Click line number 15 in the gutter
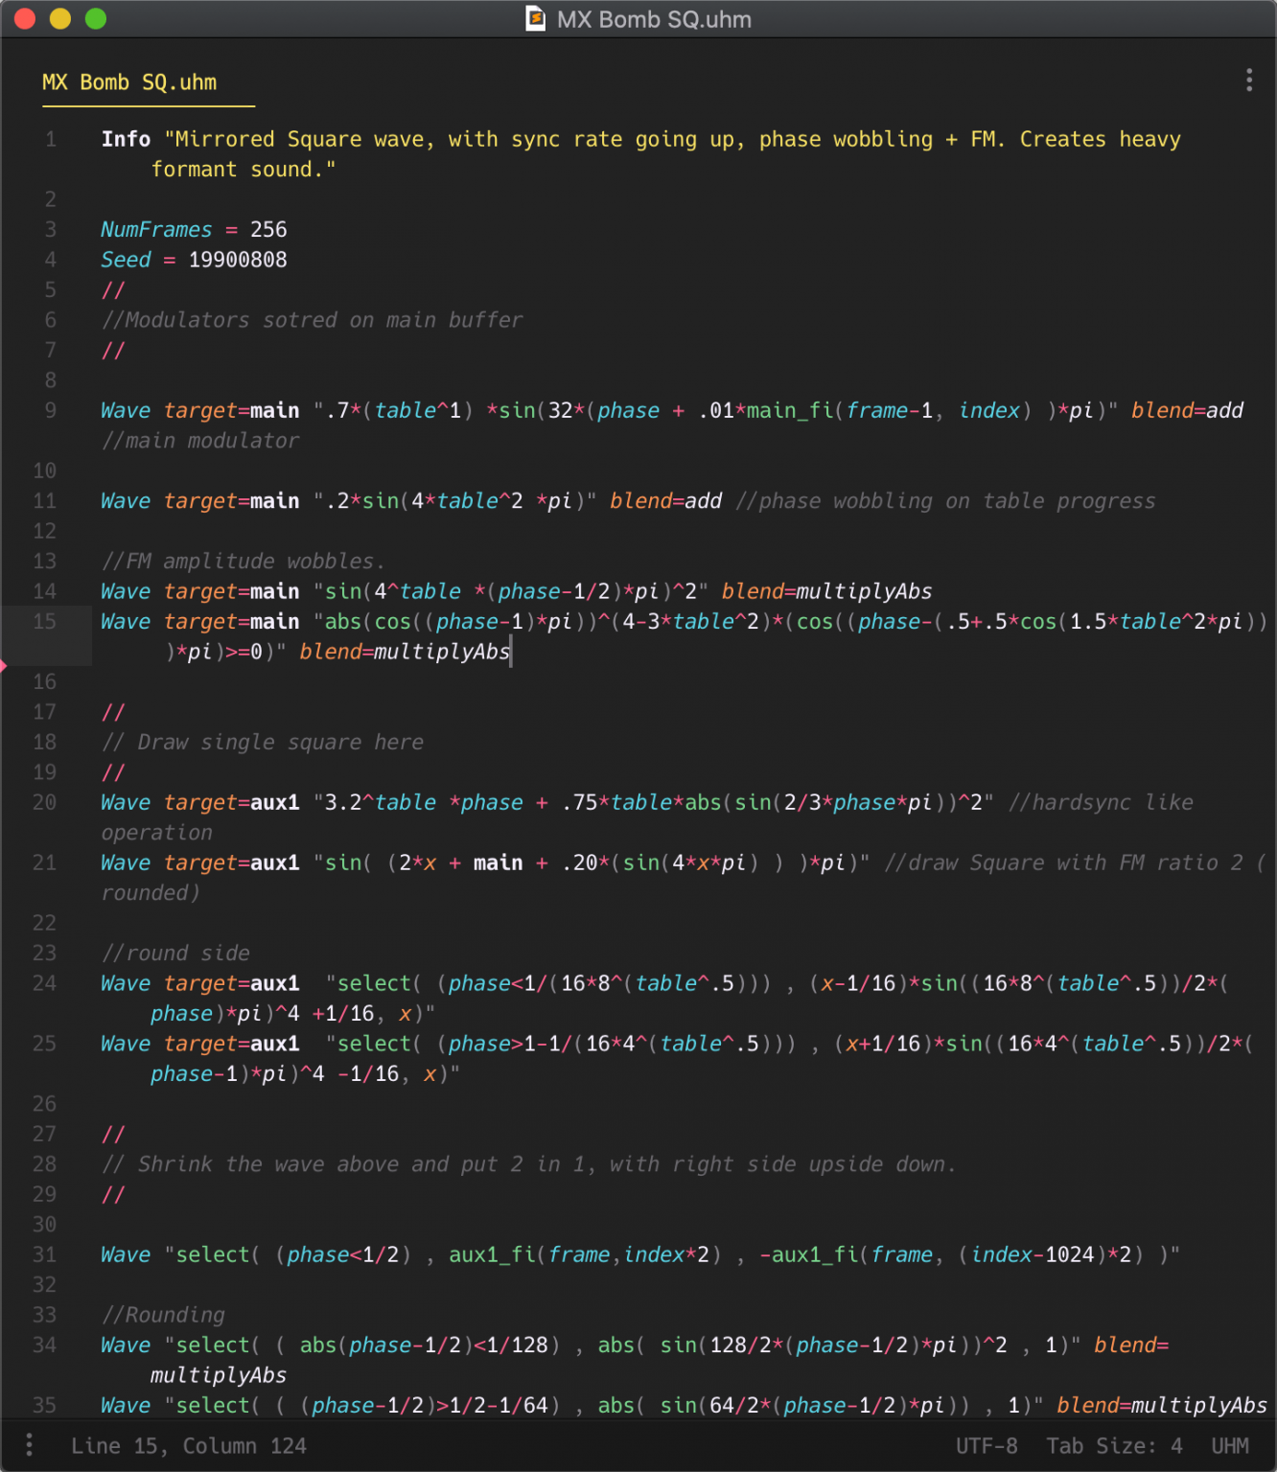 coord(44,621)
